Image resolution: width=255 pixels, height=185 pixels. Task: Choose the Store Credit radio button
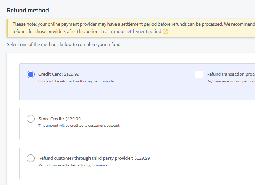tap(31, 119)
